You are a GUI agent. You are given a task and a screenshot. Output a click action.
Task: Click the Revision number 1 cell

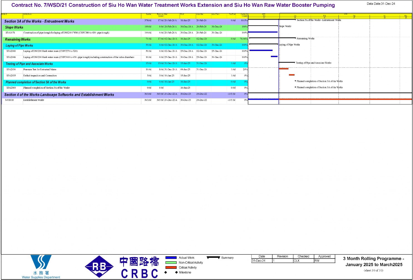coord(283,261)
